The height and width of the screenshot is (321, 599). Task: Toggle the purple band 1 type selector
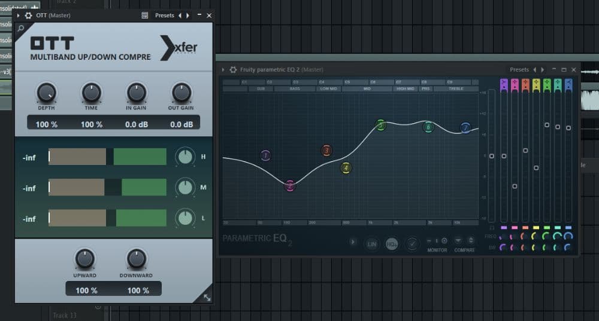pyautogui.click(x=504, y=85)
